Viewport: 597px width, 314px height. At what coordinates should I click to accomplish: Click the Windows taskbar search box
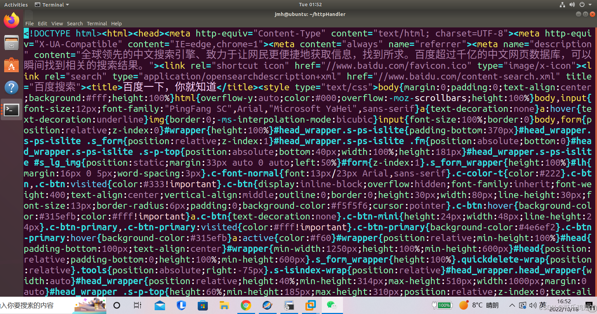coord(53,305)
